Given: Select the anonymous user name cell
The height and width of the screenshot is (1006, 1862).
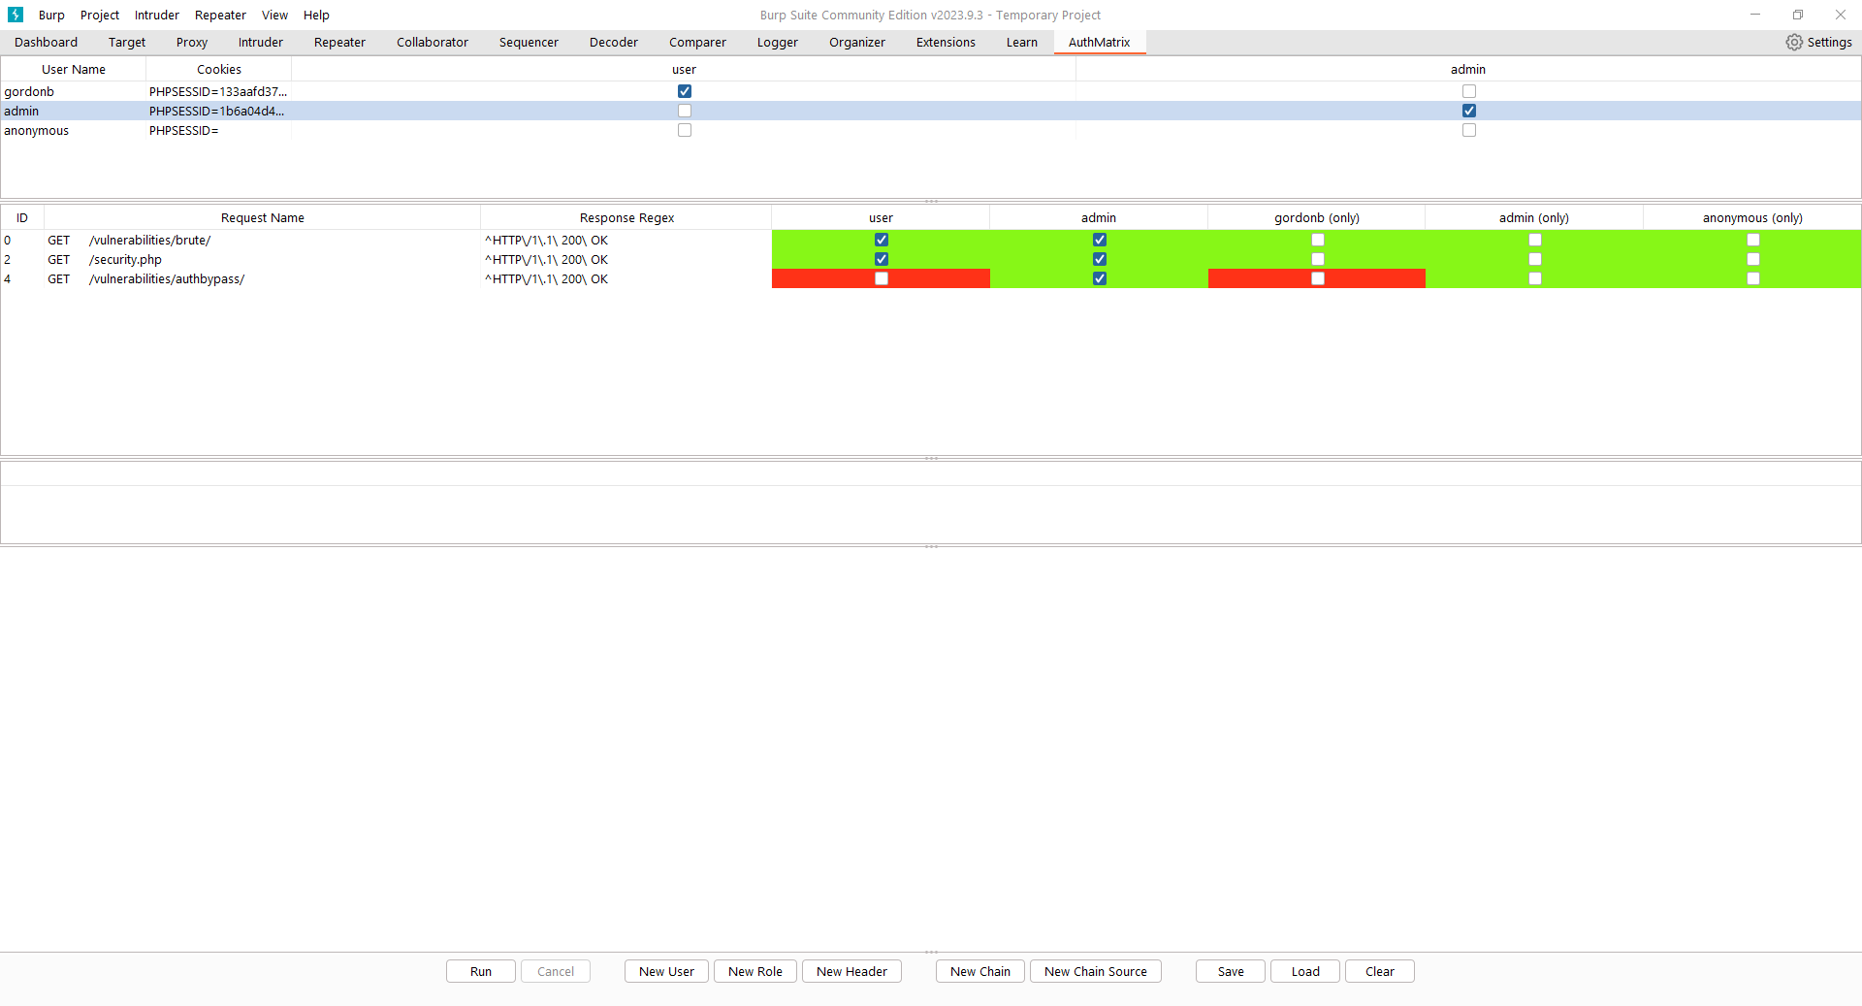Looking at the screenshot, I should [73, 130].
